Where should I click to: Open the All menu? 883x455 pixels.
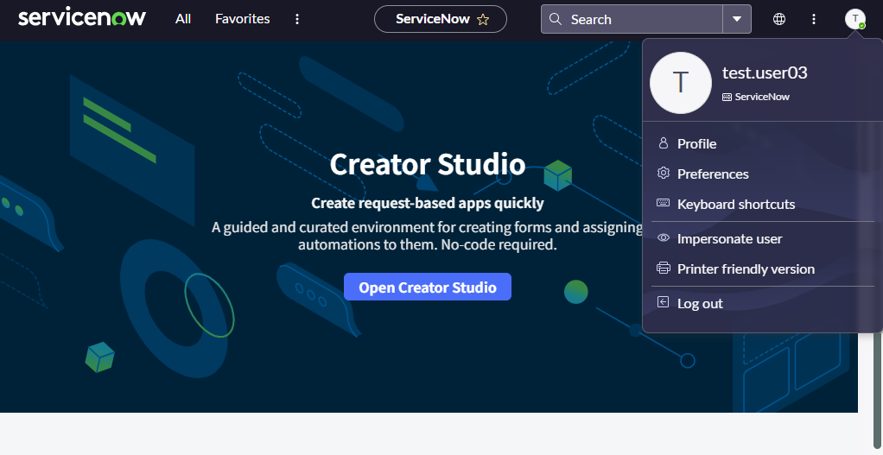183,19
